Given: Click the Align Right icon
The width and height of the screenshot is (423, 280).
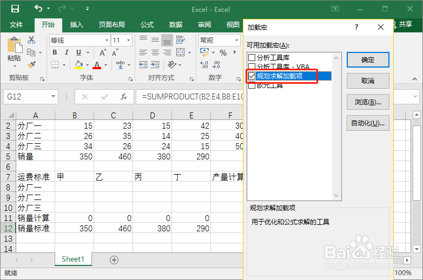Looking at the screenshot, I should 167,52.
